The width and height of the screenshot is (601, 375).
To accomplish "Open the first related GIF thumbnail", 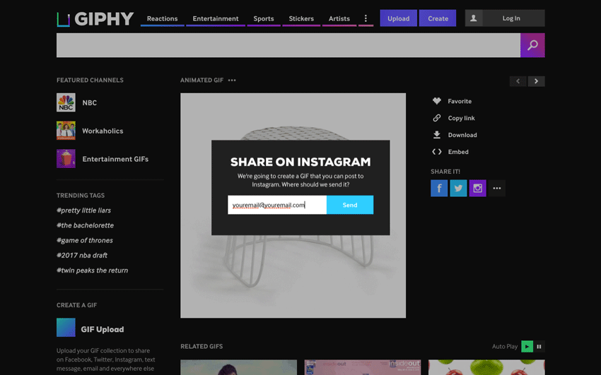I will click(x=239, y=367).
